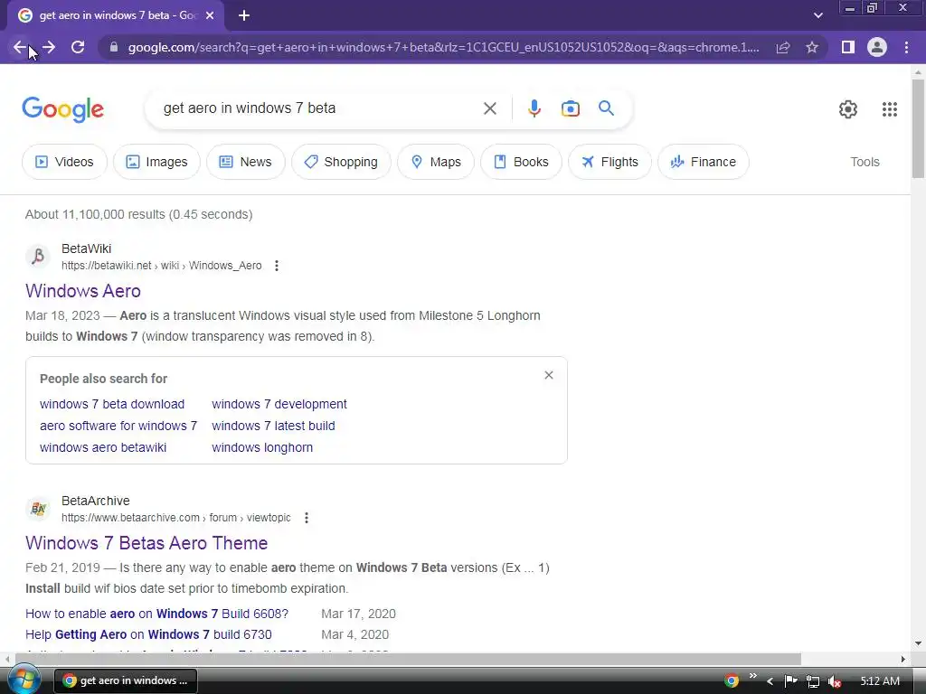The height and width of the screenshot is (694, 926).
Task: Search 'windows 7 latest build' suggestion
Action: pos(273,426)
